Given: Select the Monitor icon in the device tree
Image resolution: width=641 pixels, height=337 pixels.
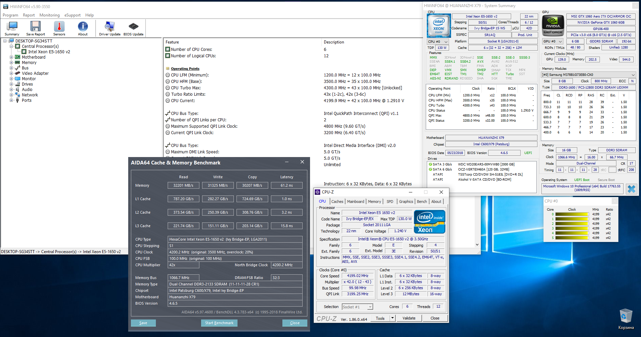Looking at the screenshot, I should (x=18, y=79).
